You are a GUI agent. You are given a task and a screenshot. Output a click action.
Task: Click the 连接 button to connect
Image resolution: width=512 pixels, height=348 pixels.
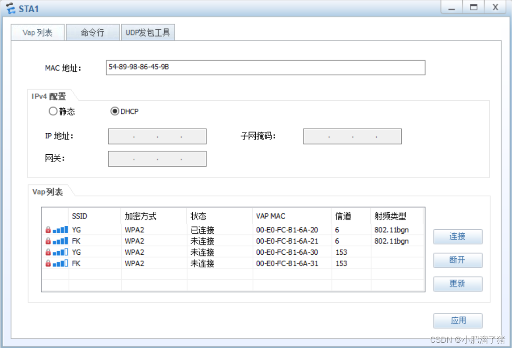457,237
